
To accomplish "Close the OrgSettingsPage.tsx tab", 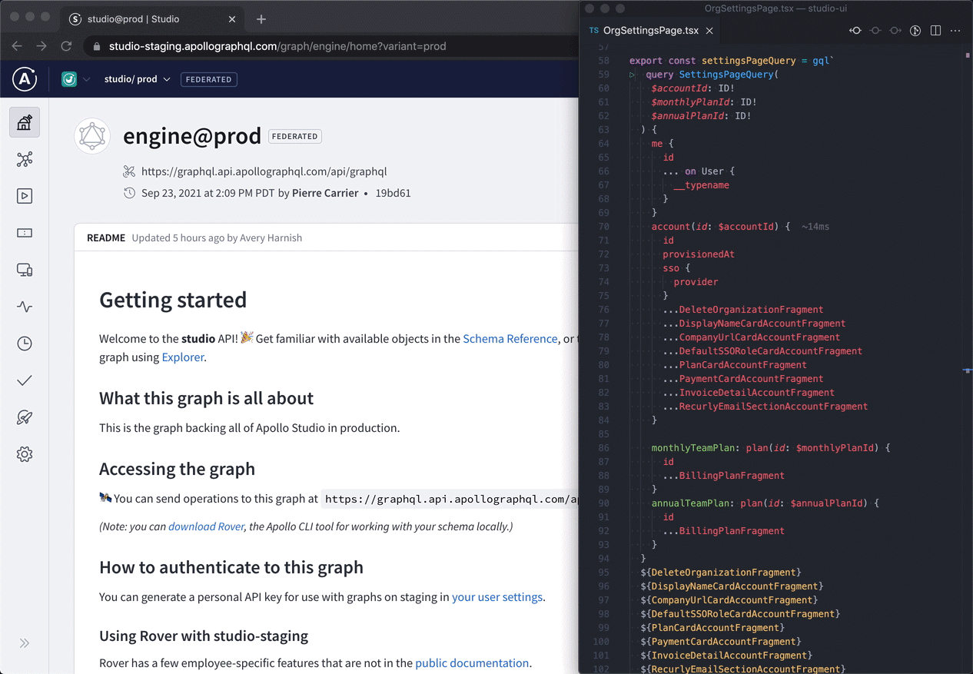I will (709, 31).
